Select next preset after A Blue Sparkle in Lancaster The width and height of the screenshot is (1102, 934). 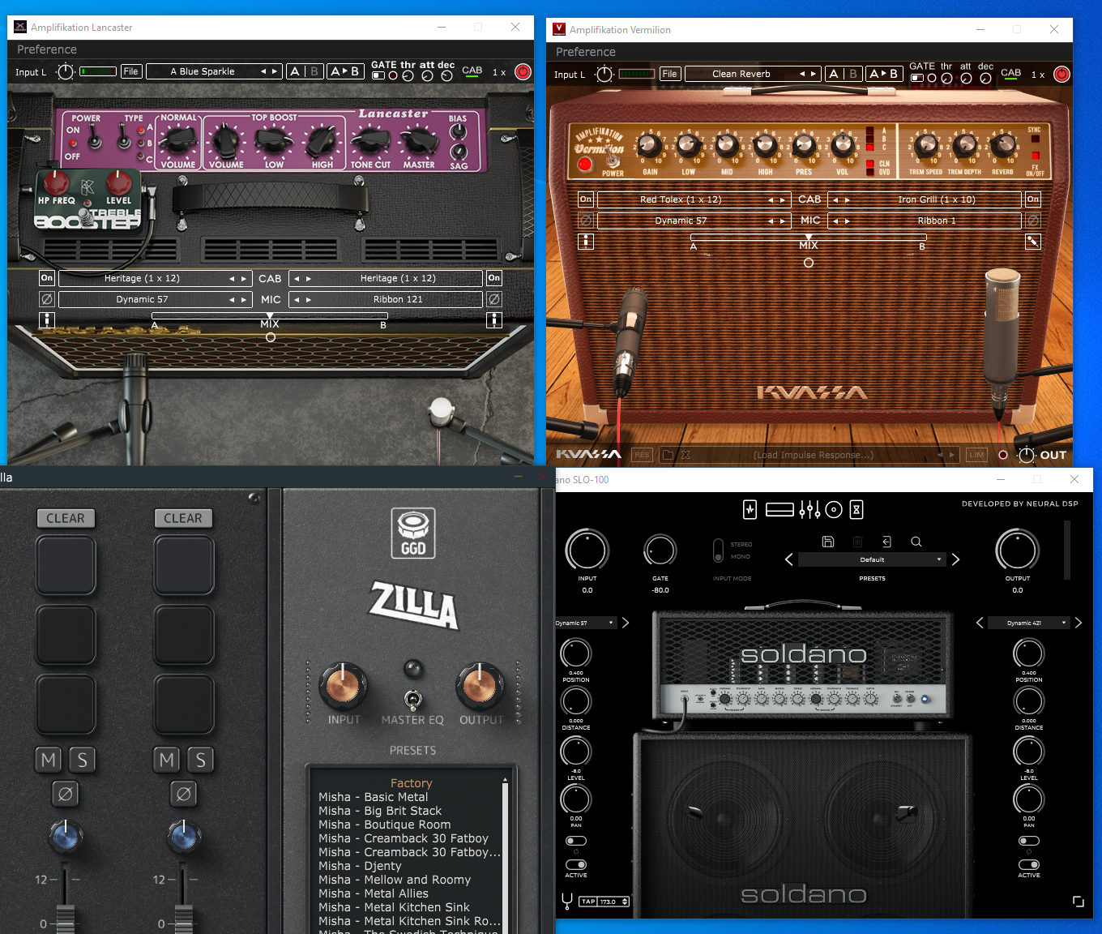[275, 71]
